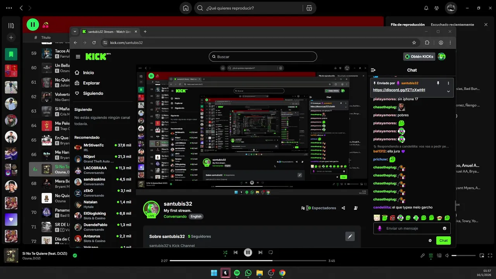
Task: Click Obtén KICKs button
Action: click(x=419, y=57)
